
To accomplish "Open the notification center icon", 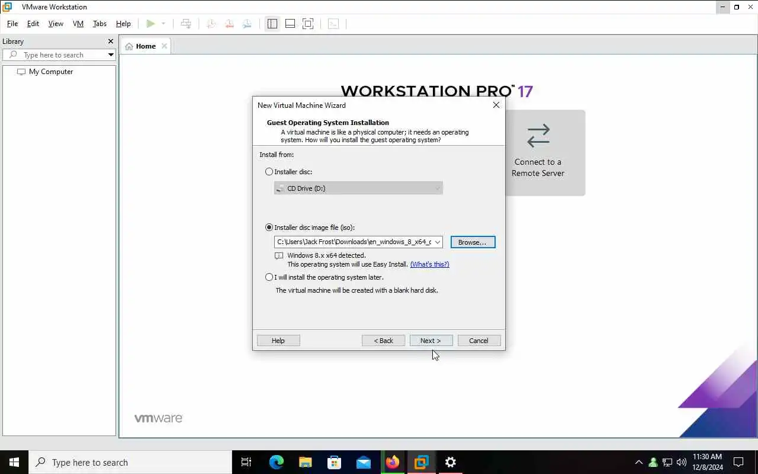I will tap(738, 462).
